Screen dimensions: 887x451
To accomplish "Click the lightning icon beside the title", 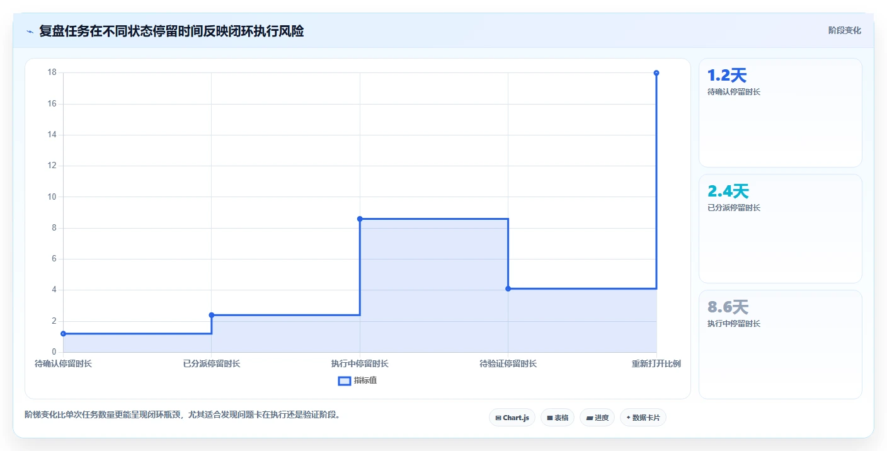I will tap(30, 31).
